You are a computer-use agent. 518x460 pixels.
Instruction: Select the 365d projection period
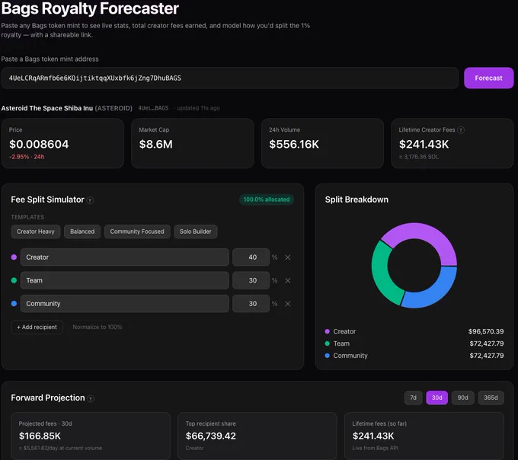coord(491,398)
